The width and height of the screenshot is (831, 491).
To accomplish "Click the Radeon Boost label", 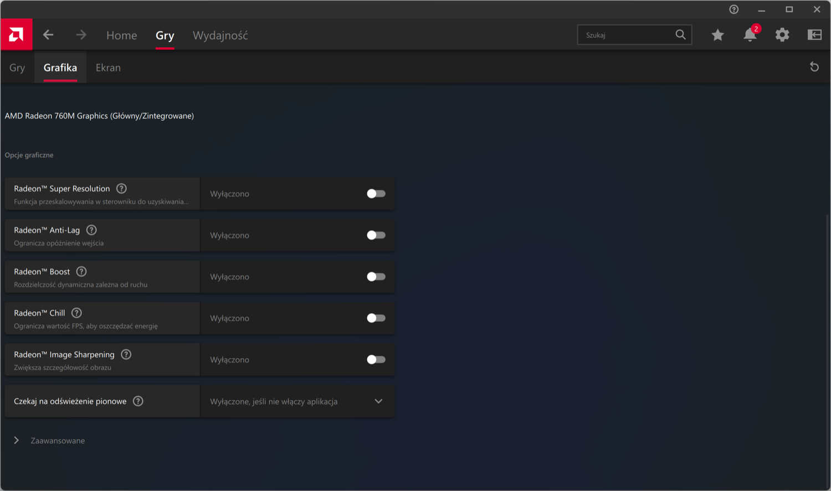I will (42, 272).
